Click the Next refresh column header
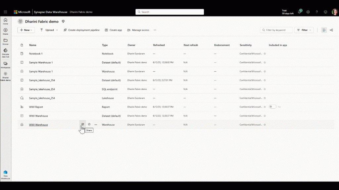This screenshot has height=190, width=339. (x=191, y=45)
